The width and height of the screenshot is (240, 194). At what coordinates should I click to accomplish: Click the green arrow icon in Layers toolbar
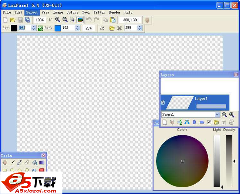(179, 122)
